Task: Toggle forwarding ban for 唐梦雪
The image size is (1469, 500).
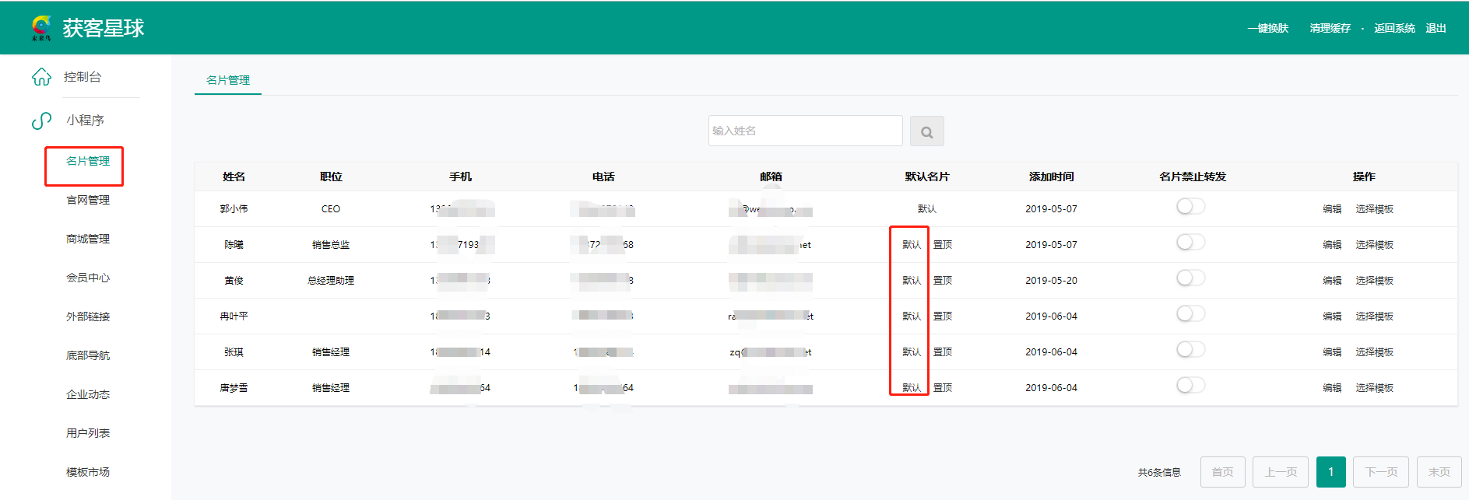Action: (x=1190, y=386)
